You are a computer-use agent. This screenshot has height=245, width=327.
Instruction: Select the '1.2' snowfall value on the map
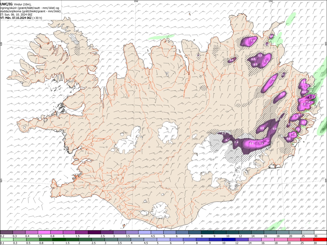[x=304, y=104]
